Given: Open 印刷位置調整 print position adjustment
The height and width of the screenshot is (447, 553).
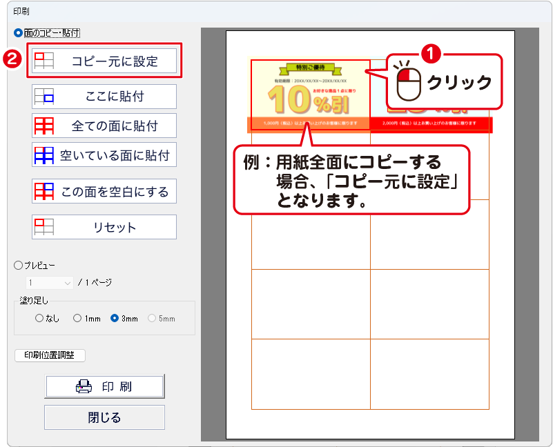Looking at the screenshot, I should 49,355.
